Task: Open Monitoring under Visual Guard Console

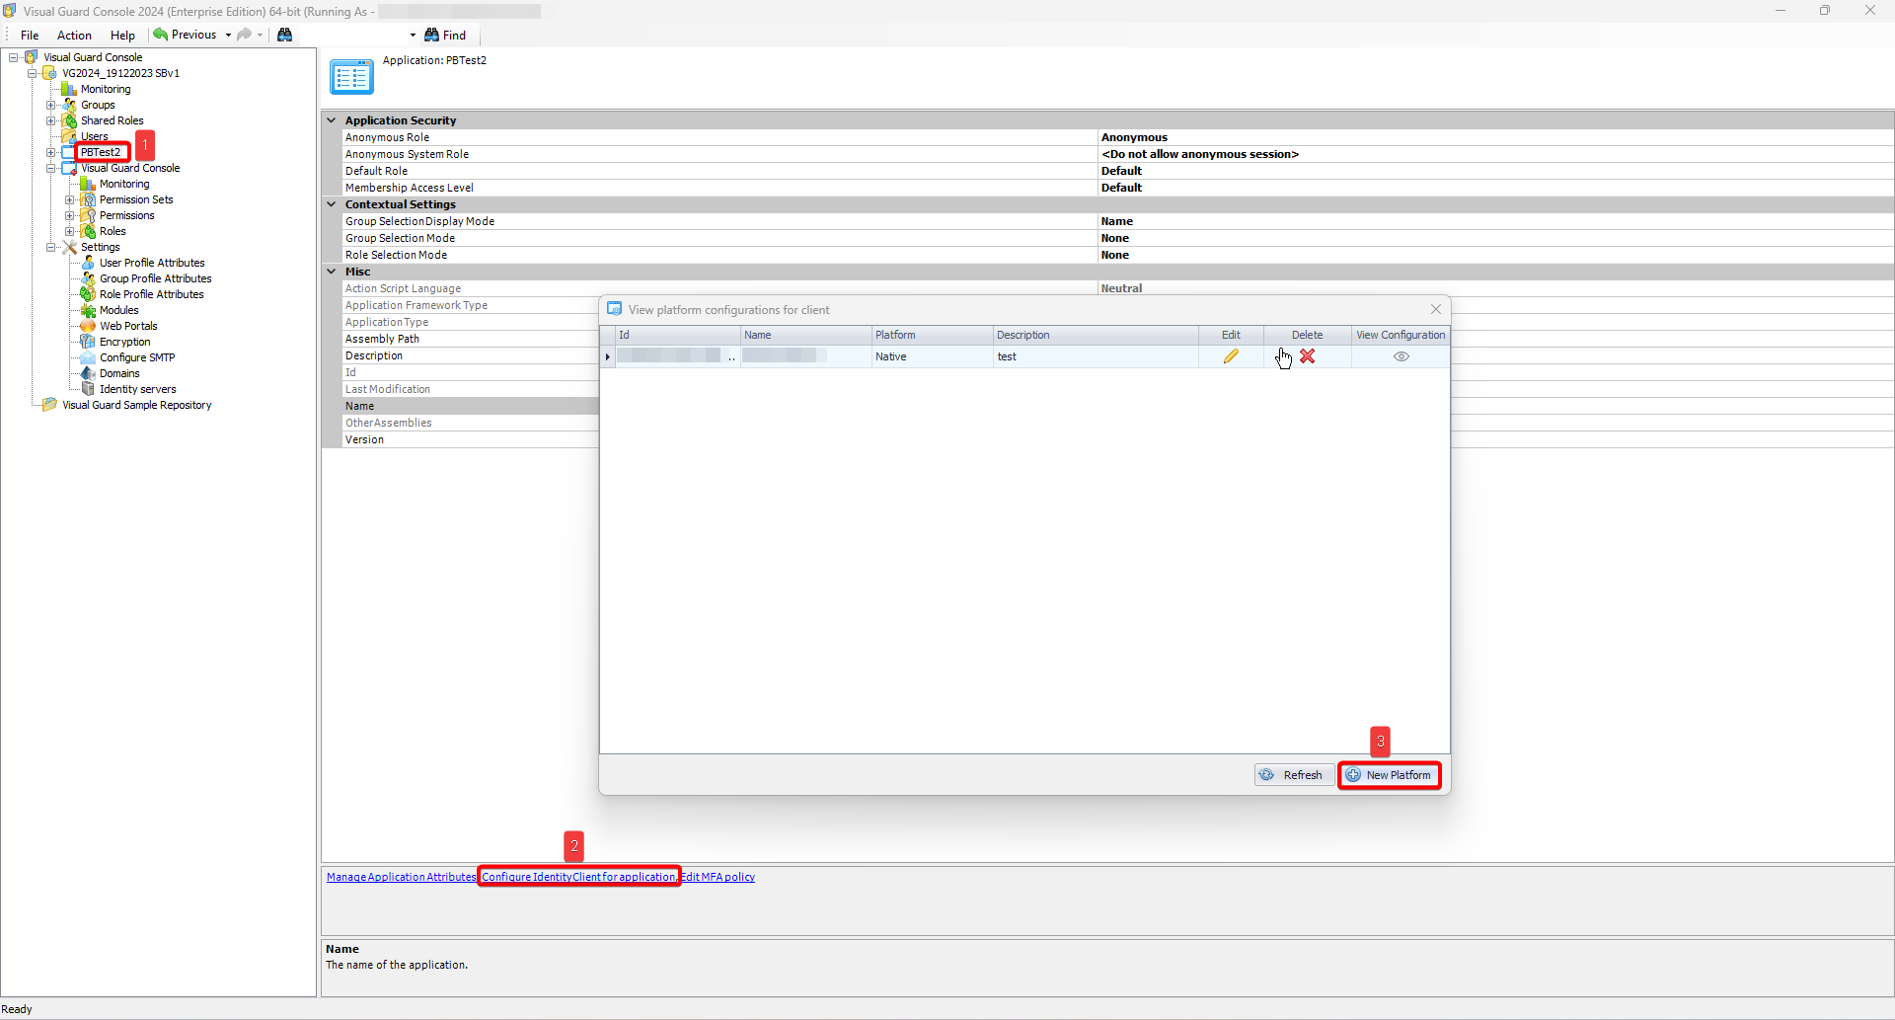Action: tap(122, 183)
